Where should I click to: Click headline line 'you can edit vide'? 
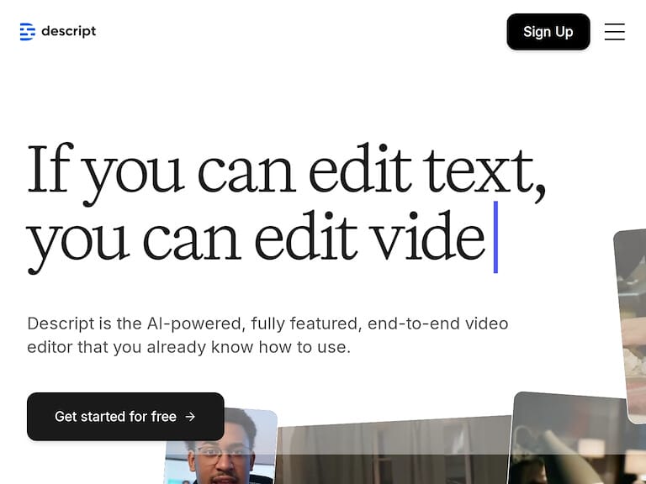[x=256, y=239]
